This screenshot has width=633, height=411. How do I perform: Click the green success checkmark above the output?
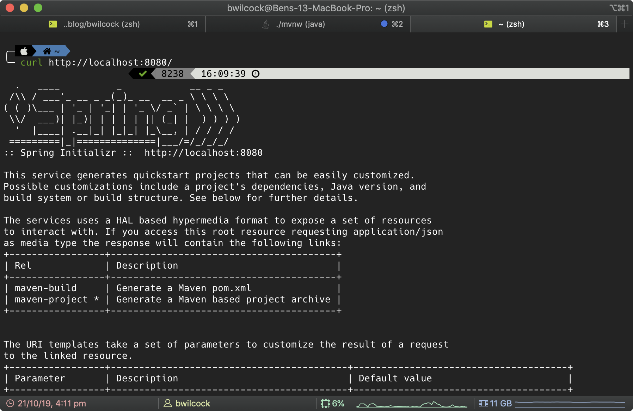(x=142, y=74)
